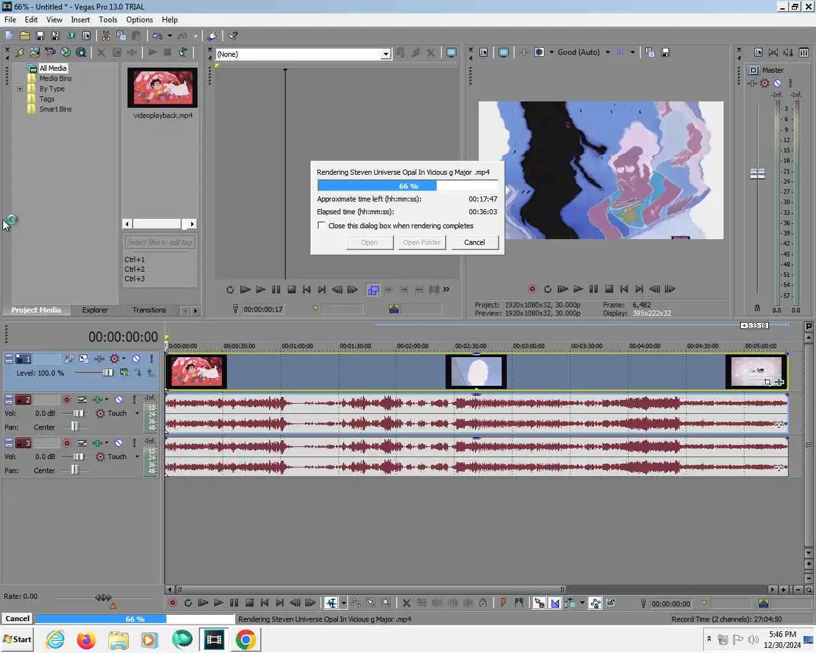The height and width of the screenshot is (653, 816).
Task: Click the What's This help pointer icon
Action: 233,36
